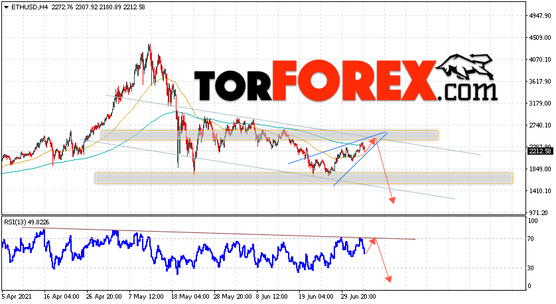Select the 29 Jun 20:00 time axis label
This screenshot has height=304, width=556.
click(x=358, y=297)
